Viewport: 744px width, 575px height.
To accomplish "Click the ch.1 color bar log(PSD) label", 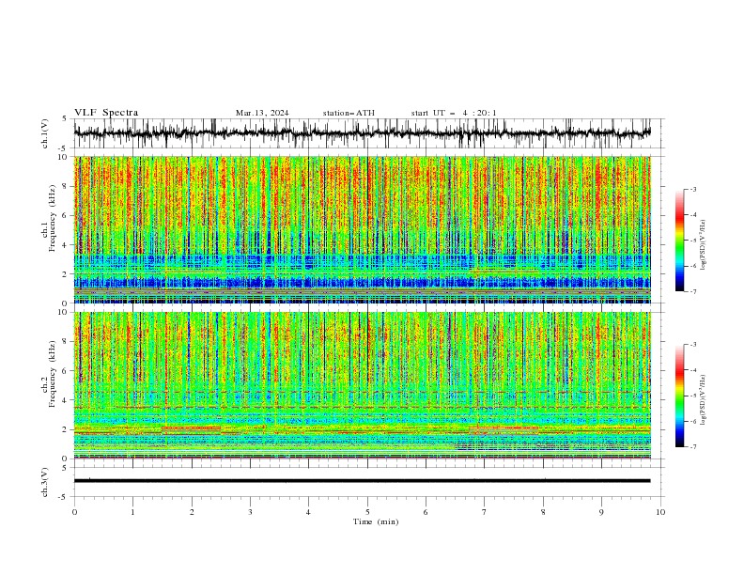I will click(x=703, y=245).
